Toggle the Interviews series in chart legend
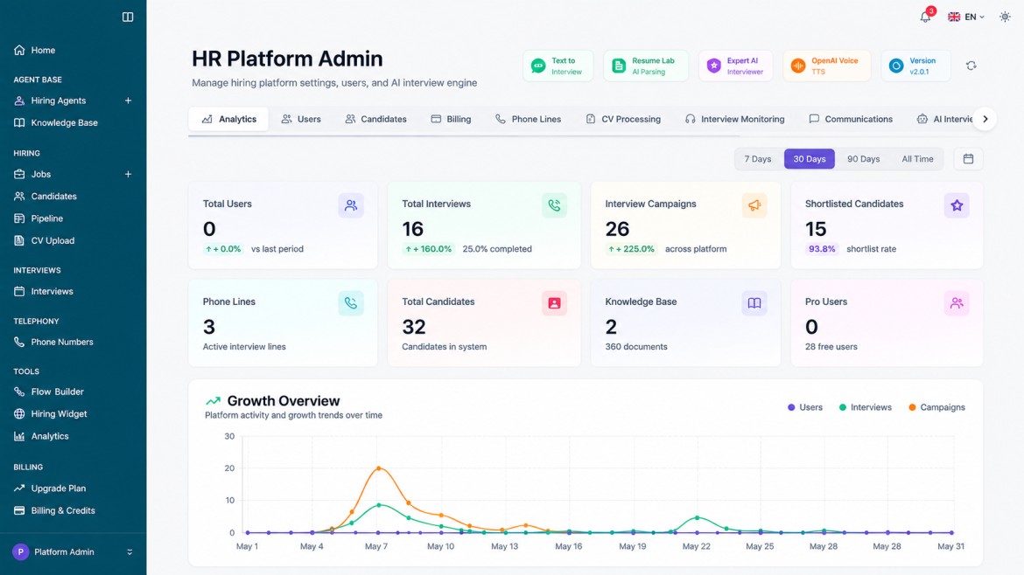The width and height of the screenshot is (1024, 575). (866, 407)
